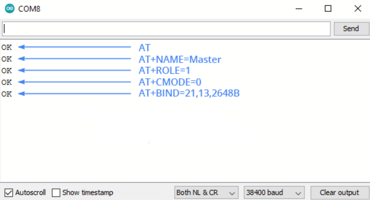Viewport: 370px width, 200px height.
Task: Click the Arduino logo in title bar
Action: (9, 9)
